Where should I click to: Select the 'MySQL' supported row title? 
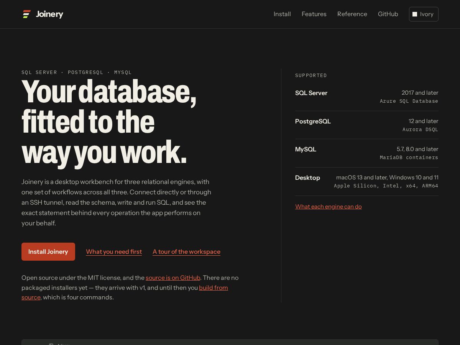(x=306, y=149)
